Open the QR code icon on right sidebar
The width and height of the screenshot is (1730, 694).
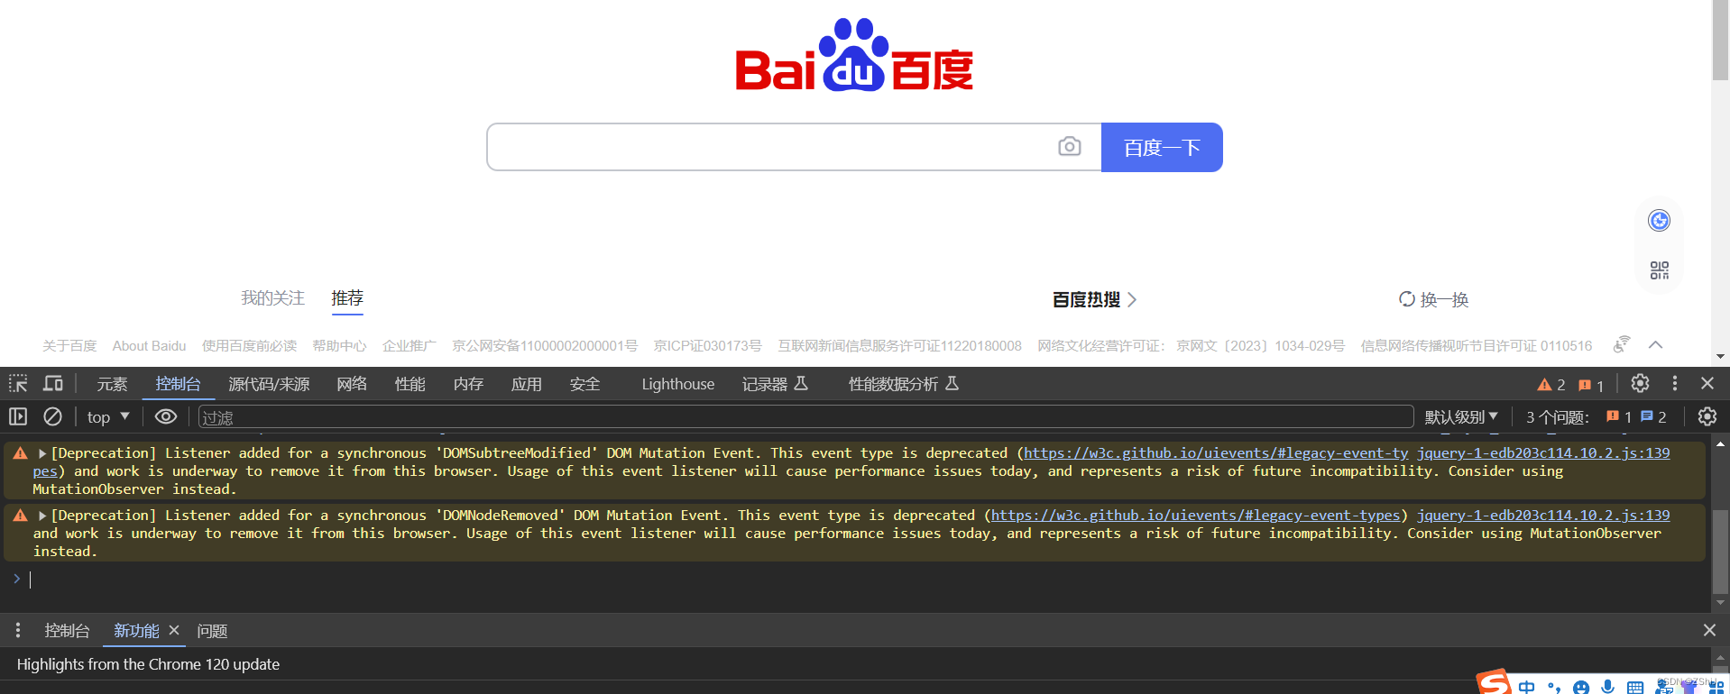click(1659, 270)
